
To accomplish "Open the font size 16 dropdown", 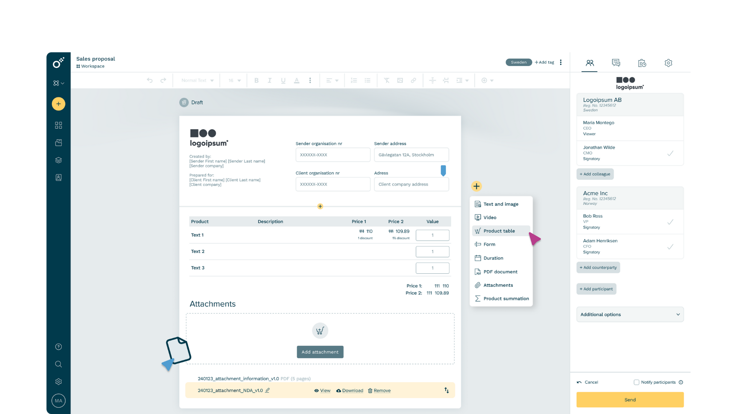I will pyautogui.click(x=235, y=80).
